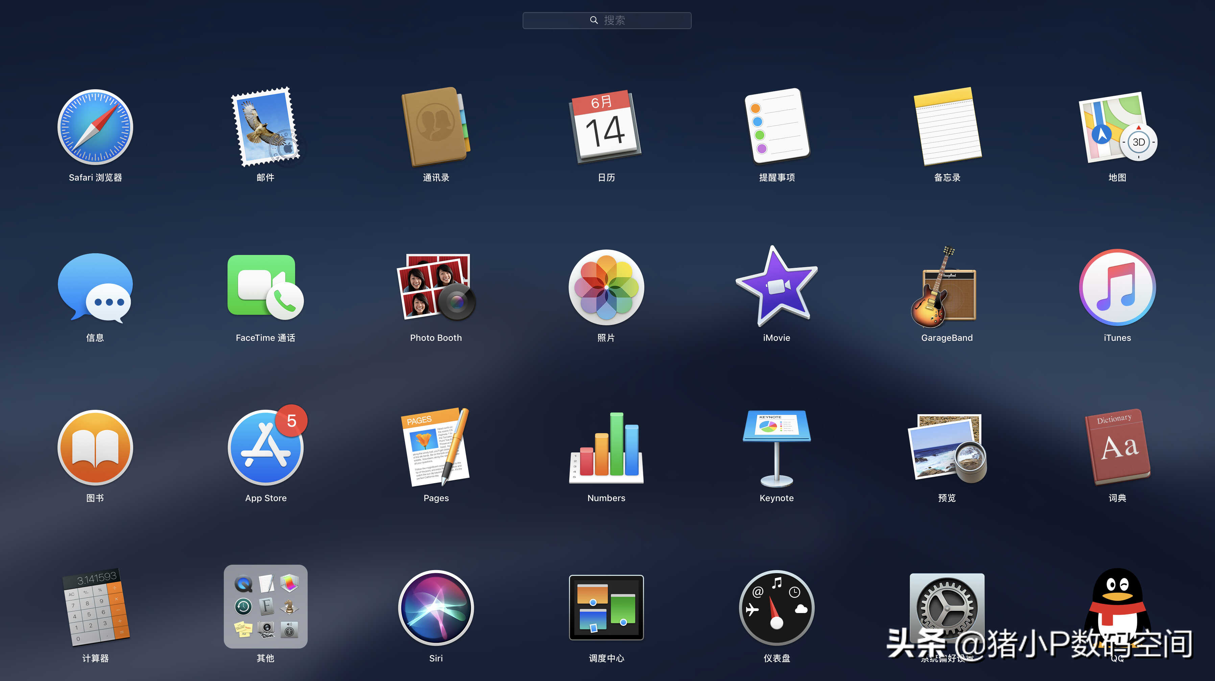Launch Keynote presentation app
The width and height of the screenshot is (1215, 681).
point(776,448)
